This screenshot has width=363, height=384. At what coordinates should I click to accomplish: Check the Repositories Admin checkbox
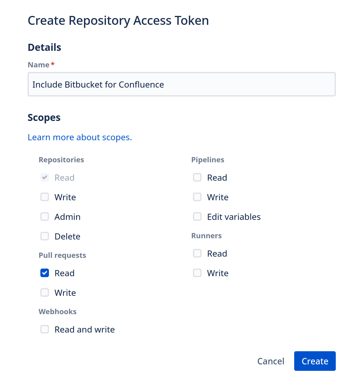(x=45, y=216)
